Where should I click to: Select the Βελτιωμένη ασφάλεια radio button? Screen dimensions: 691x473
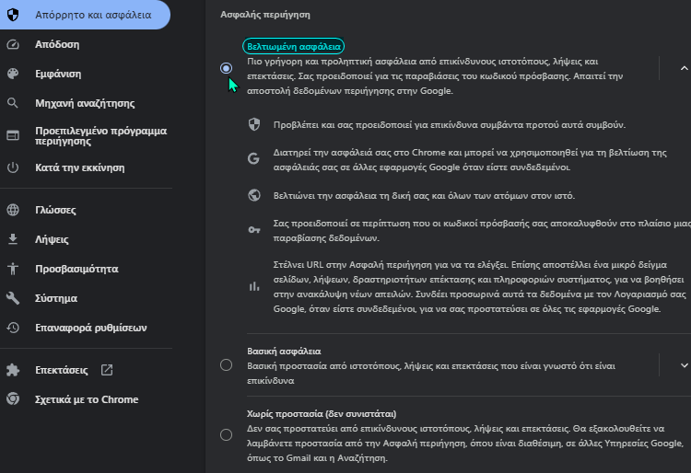(226, 68)
